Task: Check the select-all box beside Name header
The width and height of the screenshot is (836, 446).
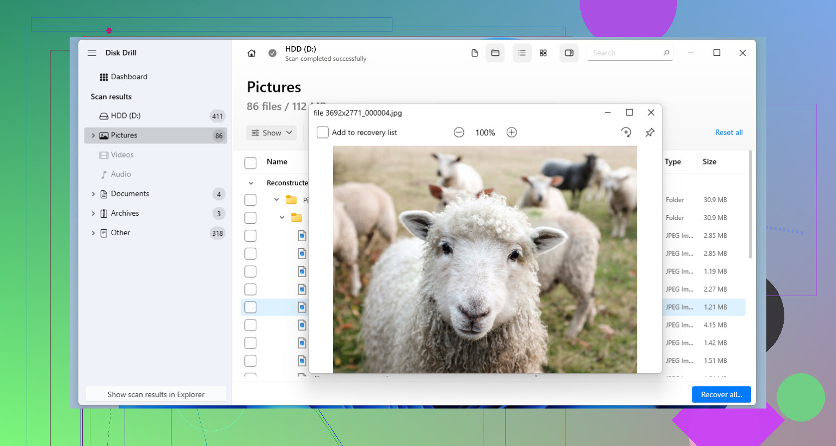Action: [x=250, y=163]
